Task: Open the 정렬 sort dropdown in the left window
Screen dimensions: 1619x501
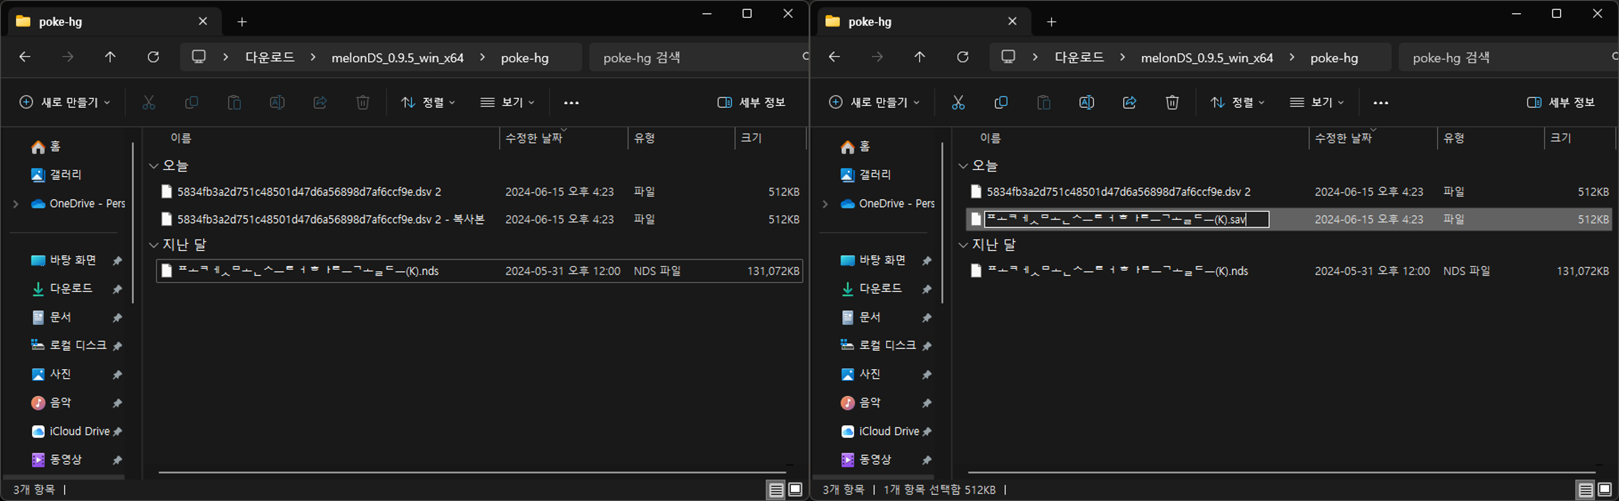Action: click(428, 103)
